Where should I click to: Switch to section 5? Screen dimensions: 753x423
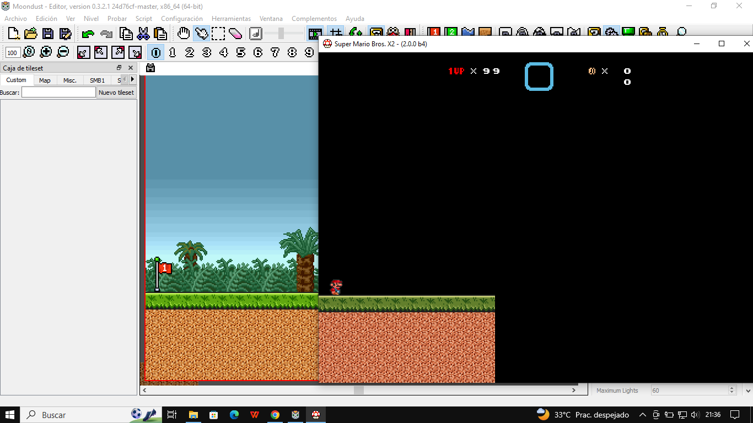241,52
